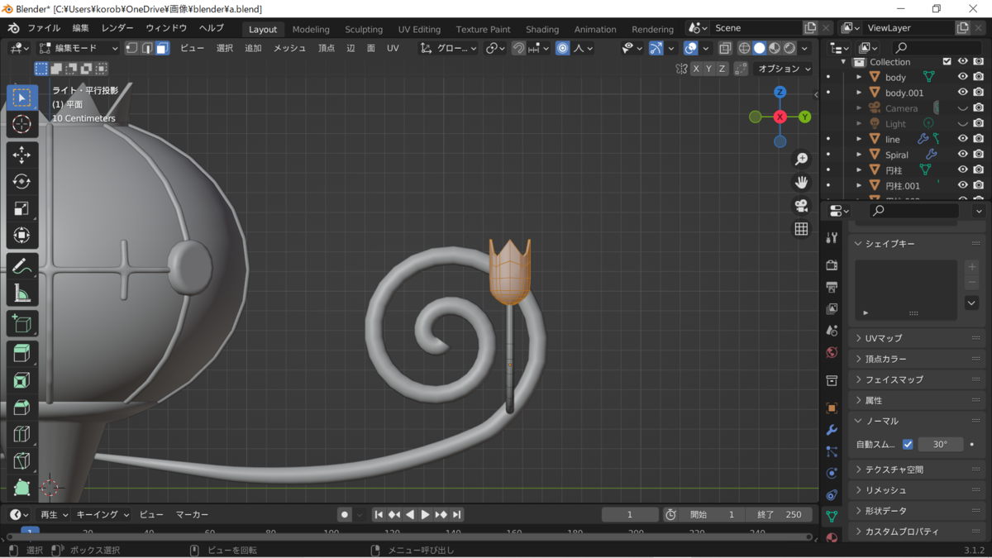Select the Add Cube tool
This screenshot has width=992, height=558.
click(22, 323)
